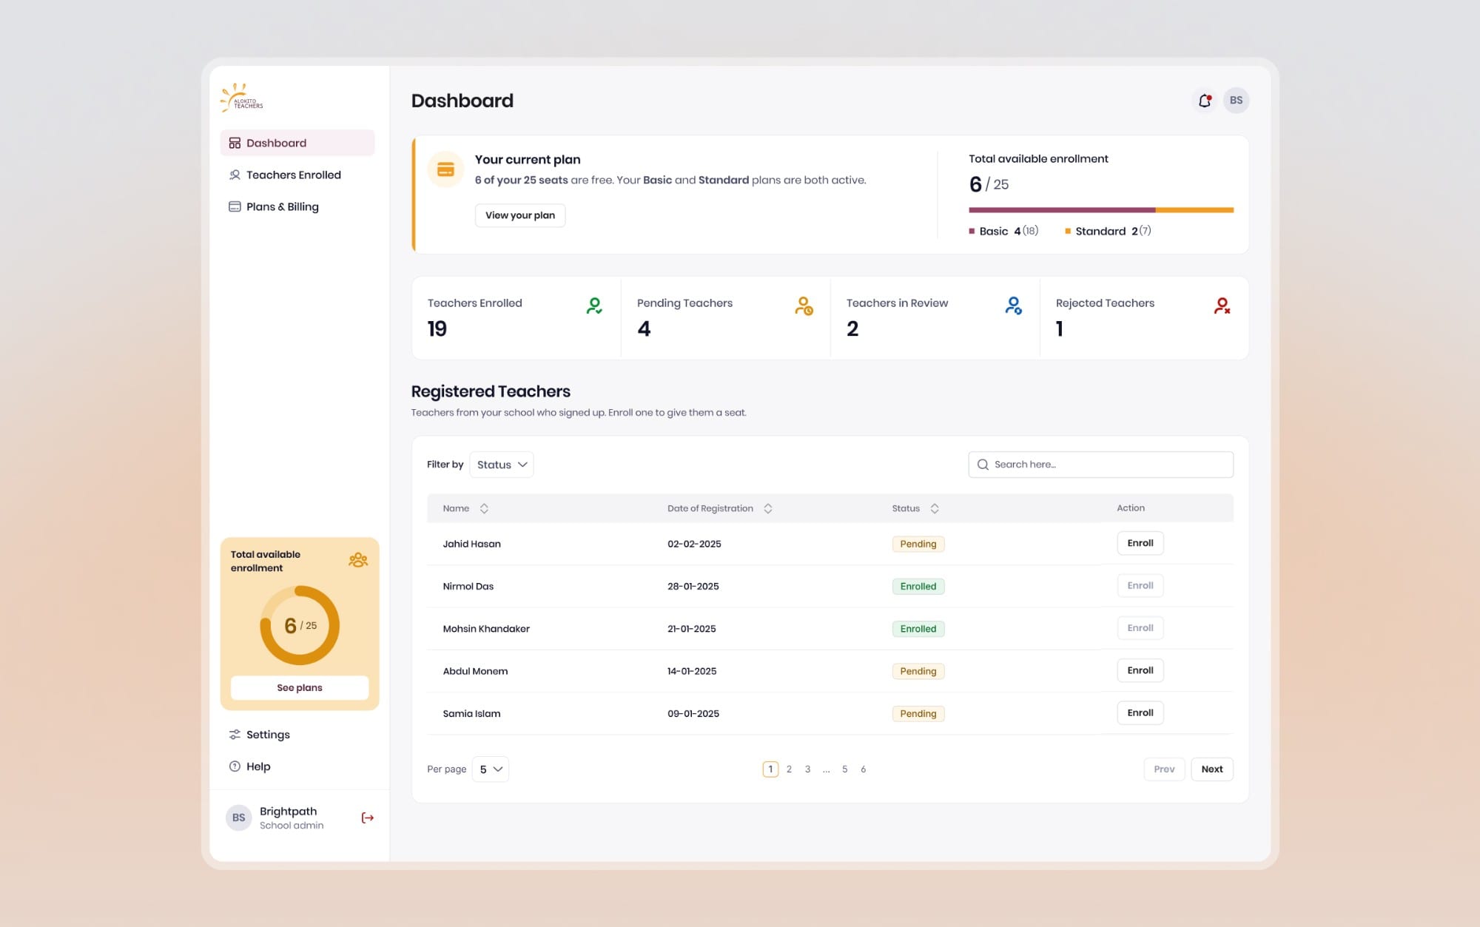The width and height of the screenshot is (1480, 927).
Task: Click the Pending Teachers clock-person icon
Action: pos(804,306)
